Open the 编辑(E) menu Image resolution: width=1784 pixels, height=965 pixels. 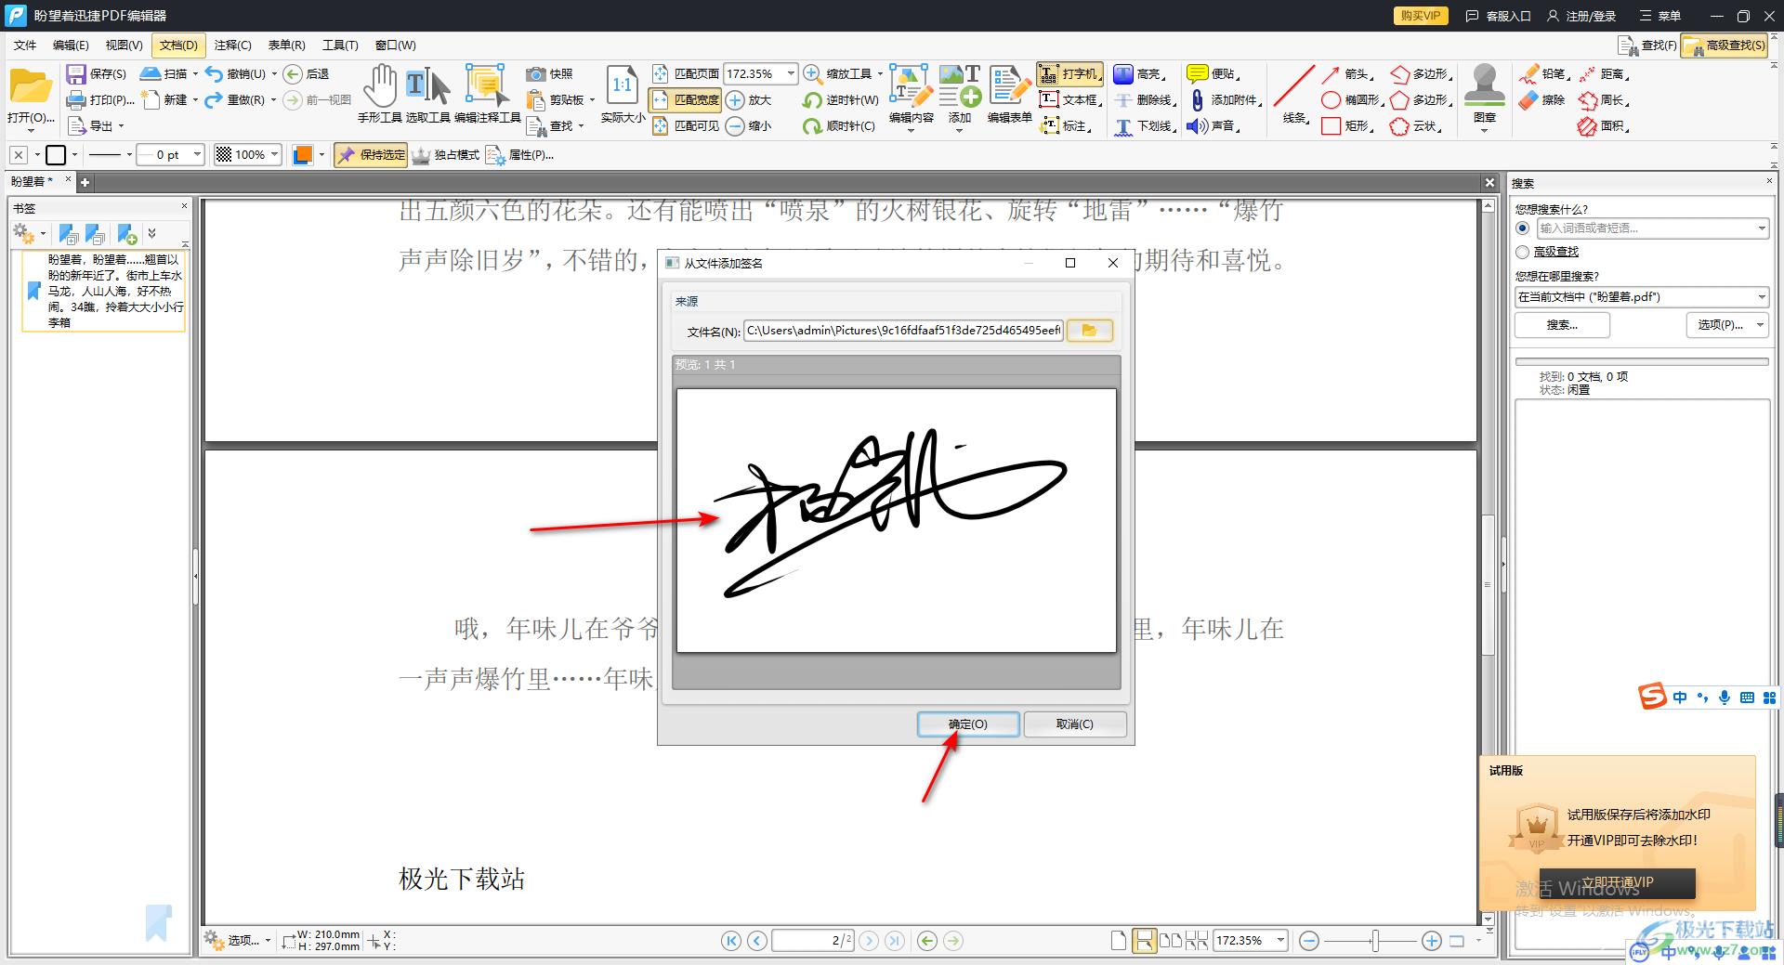pos(71,45)
